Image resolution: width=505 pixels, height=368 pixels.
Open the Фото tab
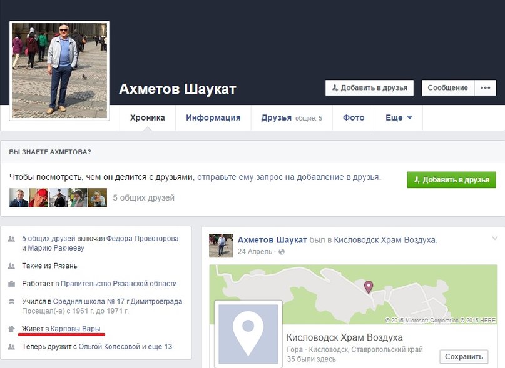(354, 118)
